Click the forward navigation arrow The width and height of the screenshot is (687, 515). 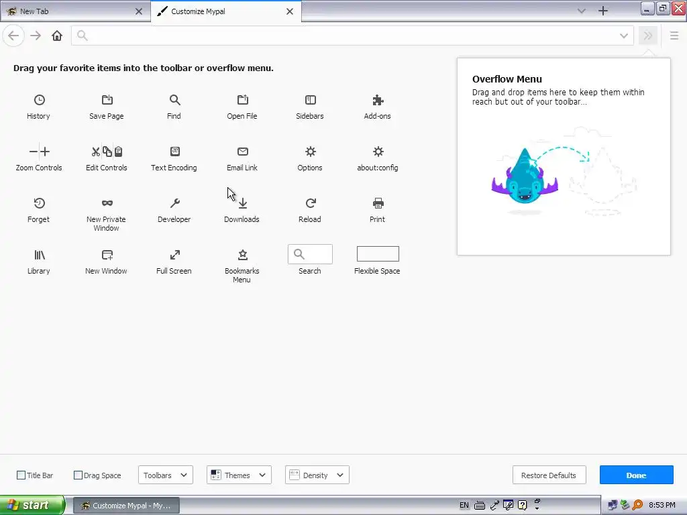pyautogui.click(x=36, y=36)
